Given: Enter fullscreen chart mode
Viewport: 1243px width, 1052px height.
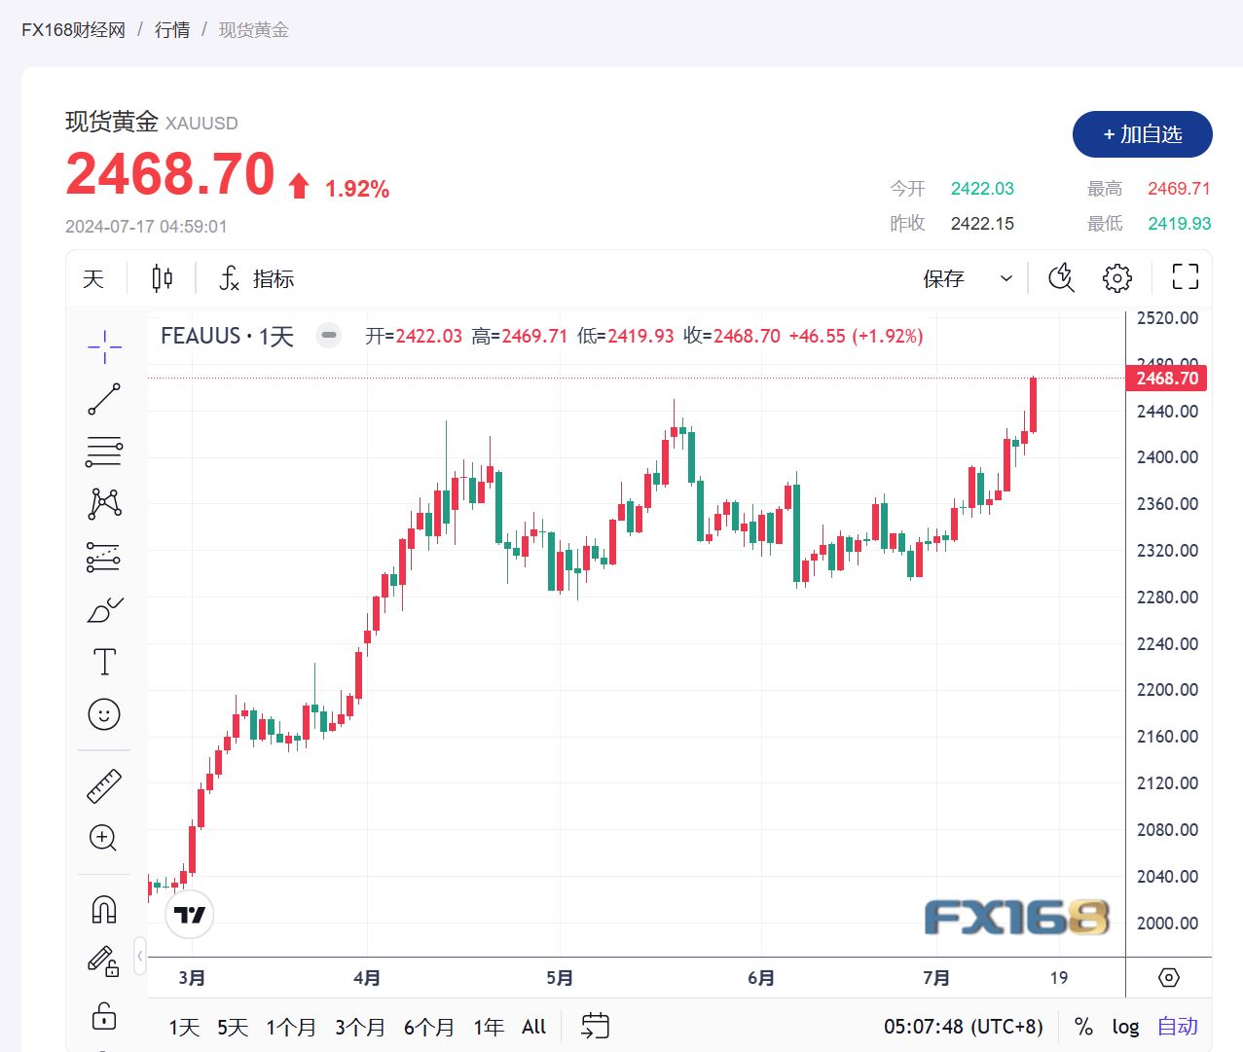Looking at the screenshot, I should (x=1185, y=277).
